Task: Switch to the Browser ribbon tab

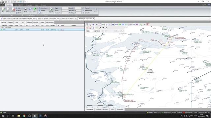Action: click(x=44, y=5)
